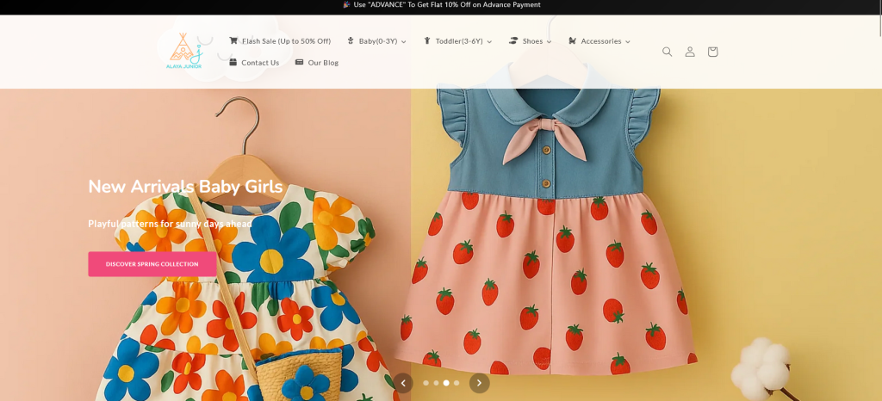Click the Flash Sale cart icon
Image resolution: width=882 pixels, height=401 pixels.
[233, 40]
